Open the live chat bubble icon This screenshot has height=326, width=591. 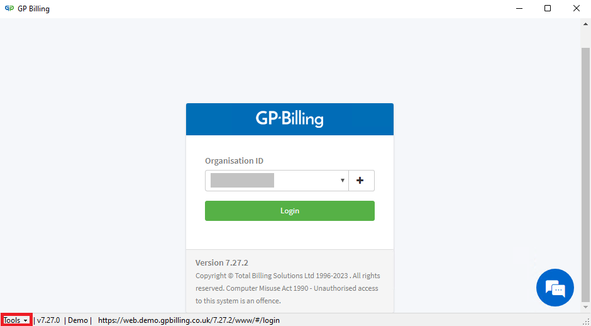point(555,288)
